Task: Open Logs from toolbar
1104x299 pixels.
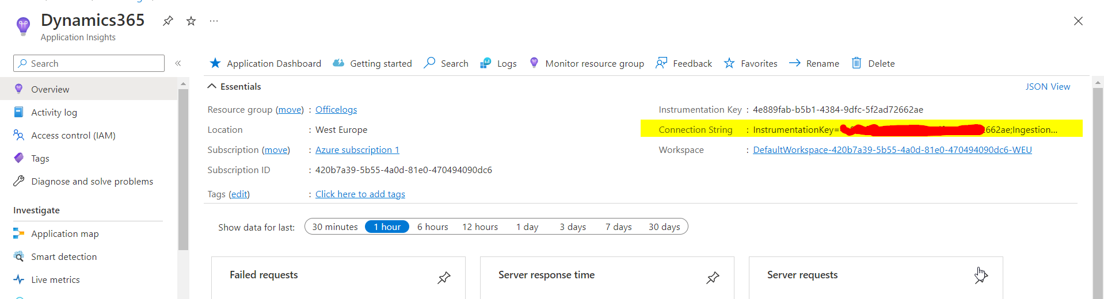Action: [x=498, y=63]
